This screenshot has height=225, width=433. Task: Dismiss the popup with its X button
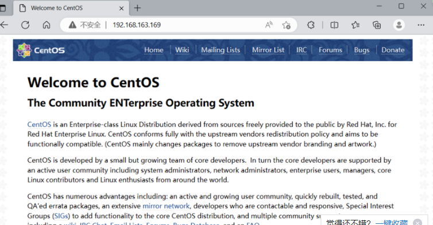[417, 222]
